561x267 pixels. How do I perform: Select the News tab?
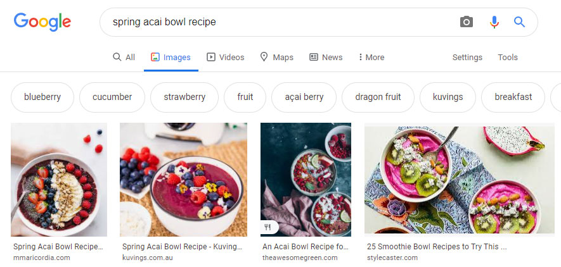[326, 57]
